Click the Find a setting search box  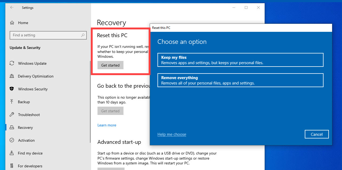(48, 35)
